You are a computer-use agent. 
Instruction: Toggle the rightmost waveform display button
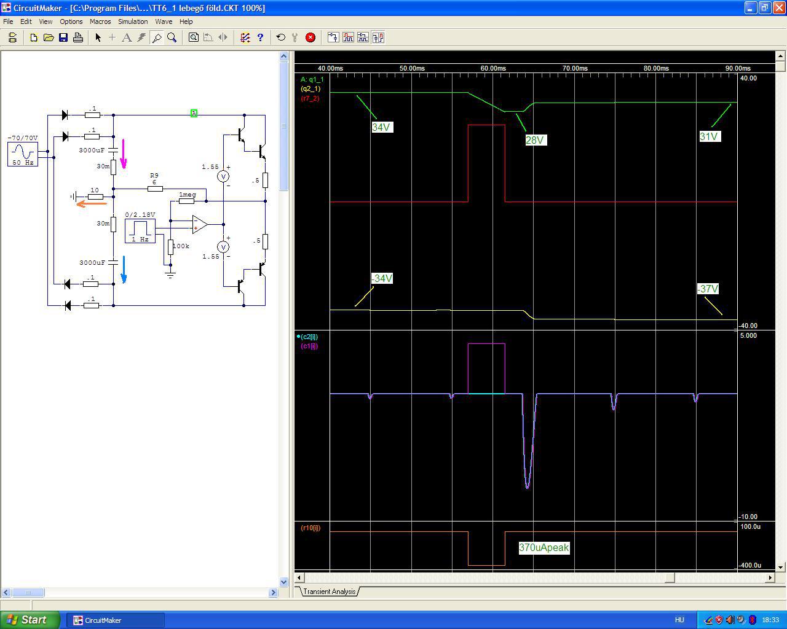378,37
